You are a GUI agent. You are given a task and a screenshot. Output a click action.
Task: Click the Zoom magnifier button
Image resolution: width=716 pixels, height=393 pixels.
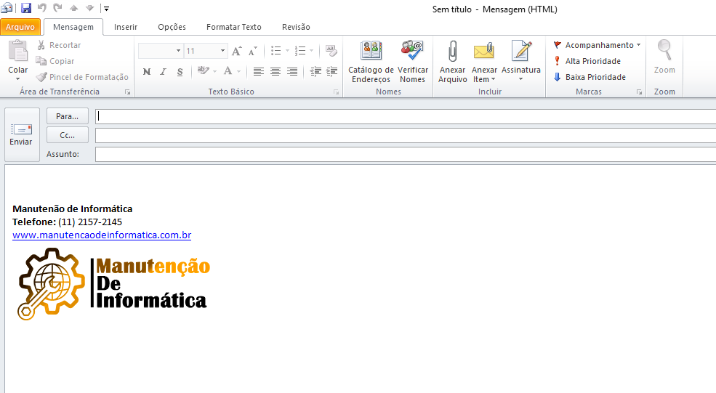(664, 57)
